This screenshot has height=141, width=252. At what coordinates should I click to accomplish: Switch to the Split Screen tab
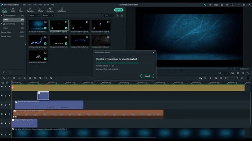coord(62,10)
